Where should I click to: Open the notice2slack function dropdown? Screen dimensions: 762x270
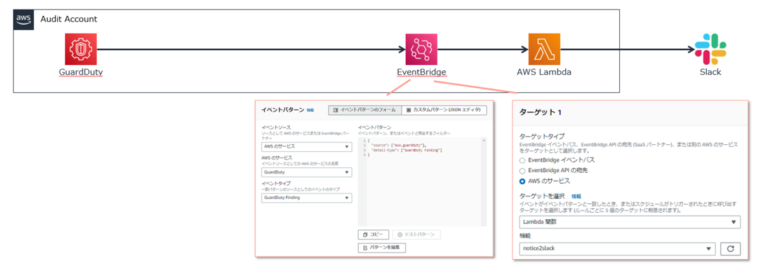[617, 249]
